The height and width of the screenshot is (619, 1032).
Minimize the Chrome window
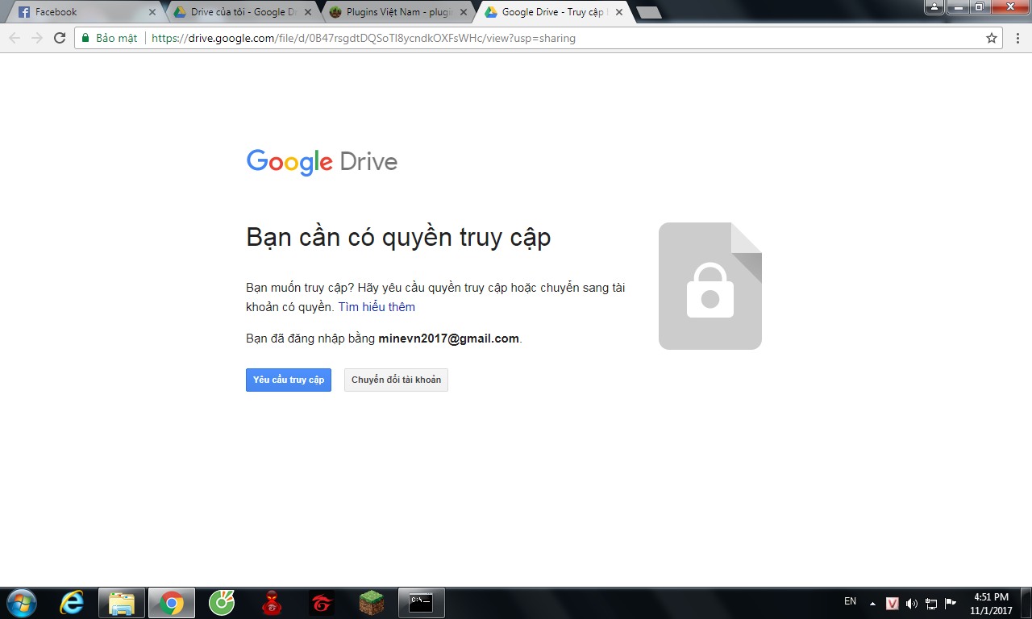957,7
